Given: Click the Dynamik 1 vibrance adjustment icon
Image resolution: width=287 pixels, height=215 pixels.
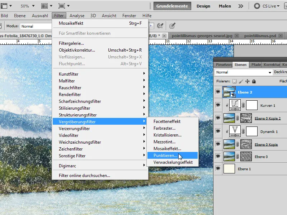Looking at the screenshot, I should click(235, 131).
